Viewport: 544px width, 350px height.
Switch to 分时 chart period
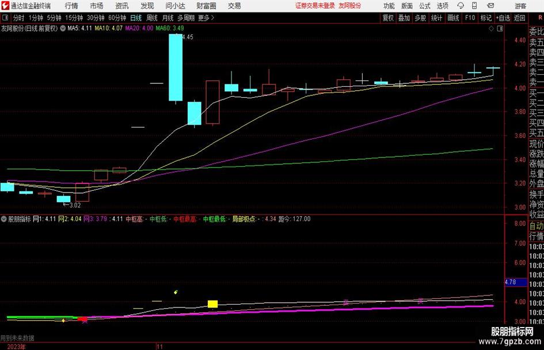point(18,18)
